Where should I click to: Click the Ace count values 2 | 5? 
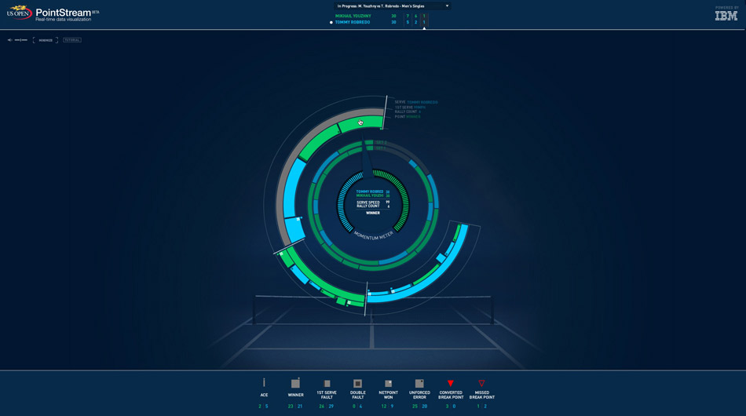click(264, 407)
